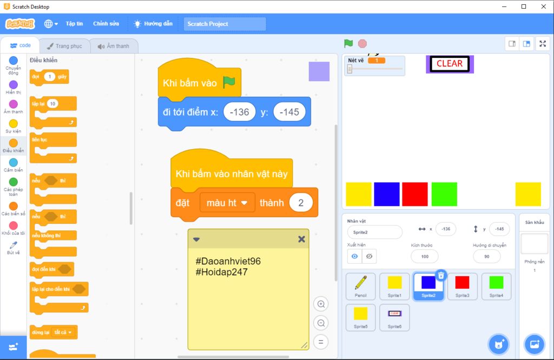Select the Sprite5 thumbnail
554x360 pixels.
click(x=360, y=317)
